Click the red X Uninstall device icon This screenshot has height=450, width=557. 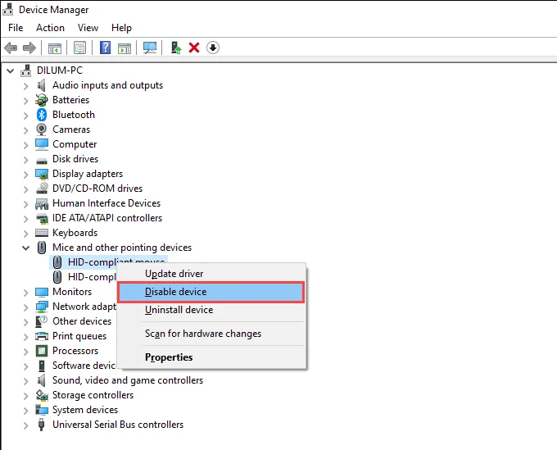[194, 48]
